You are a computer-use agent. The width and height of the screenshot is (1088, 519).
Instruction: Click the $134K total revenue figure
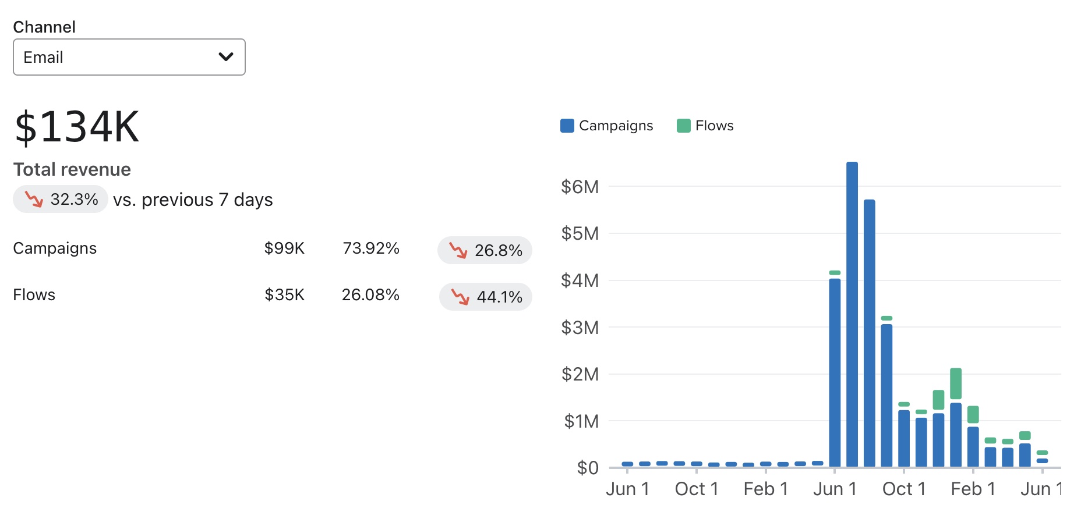click(x=77, y=127)
